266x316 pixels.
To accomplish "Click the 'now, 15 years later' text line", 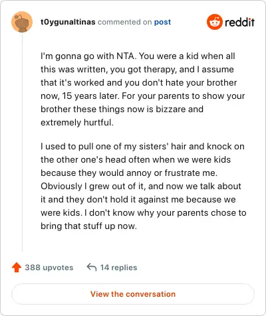I will [x=142, y=96].
